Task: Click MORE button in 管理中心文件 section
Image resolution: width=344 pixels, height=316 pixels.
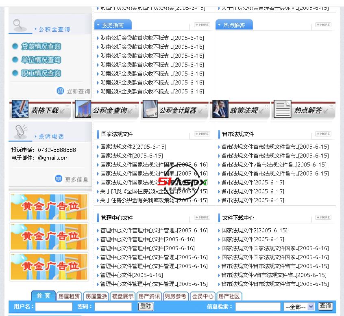Action: click(202, 217)
